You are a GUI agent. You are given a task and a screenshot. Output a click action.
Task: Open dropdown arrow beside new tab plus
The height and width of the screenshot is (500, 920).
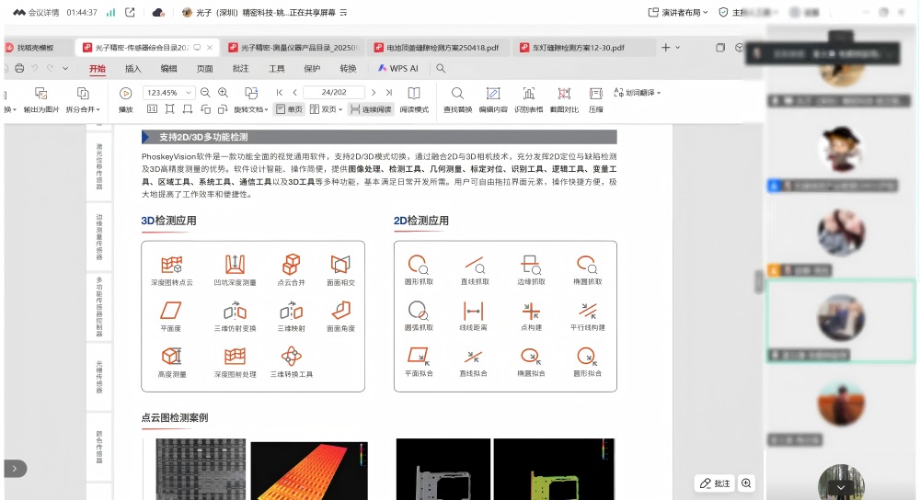click(678, 48)
